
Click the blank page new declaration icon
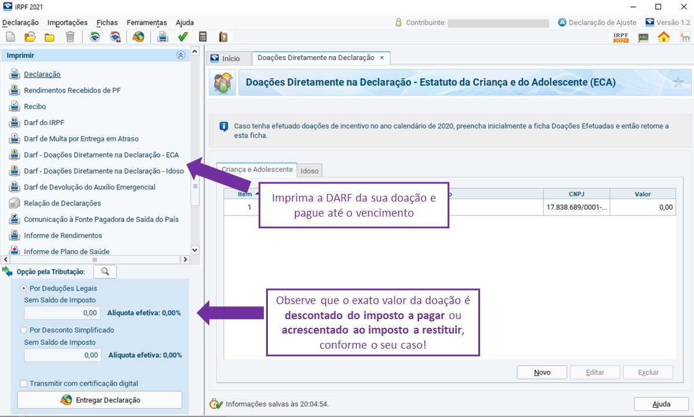tap(10, 37)
